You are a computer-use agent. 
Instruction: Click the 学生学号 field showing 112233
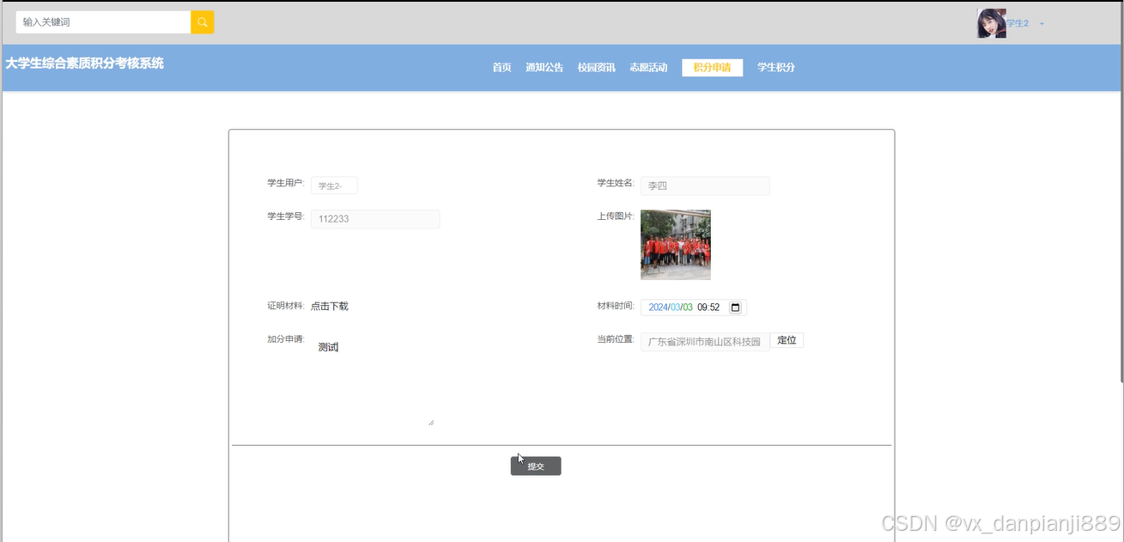point(375,219)
